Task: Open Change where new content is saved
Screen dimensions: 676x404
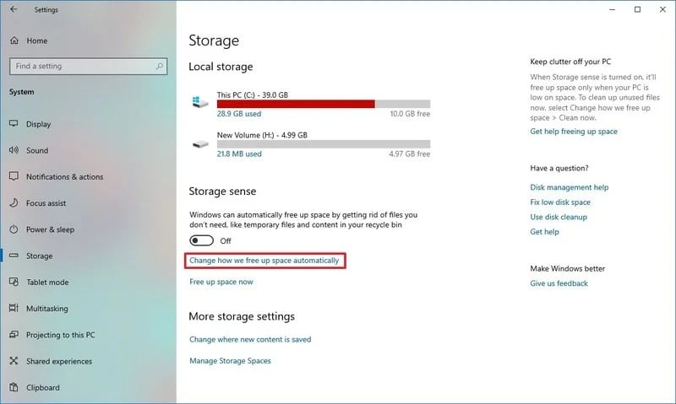Action: [x=250, y=339]
